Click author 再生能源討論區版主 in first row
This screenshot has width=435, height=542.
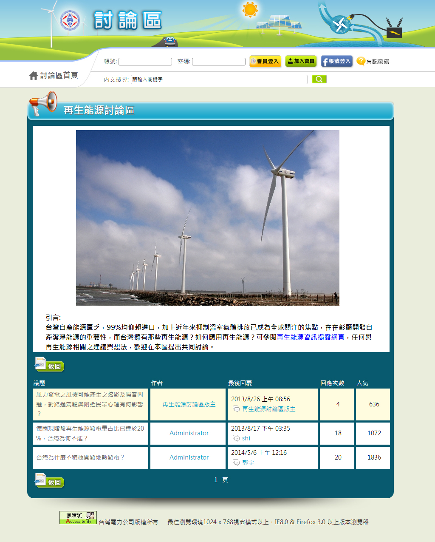tap(189, 404)
